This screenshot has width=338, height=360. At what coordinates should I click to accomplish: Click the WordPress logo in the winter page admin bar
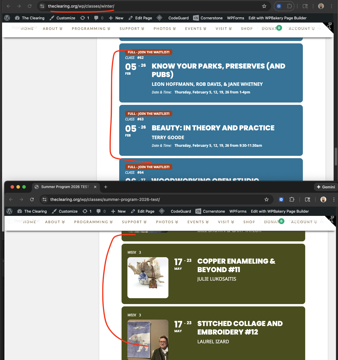7,18
